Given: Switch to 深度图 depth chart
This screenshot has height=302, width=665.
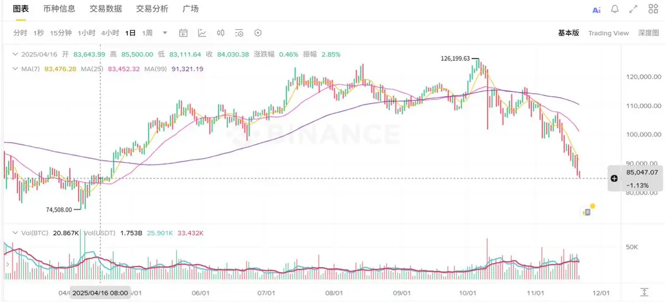Looking at the screenshot, I should (x=648, y=33).
